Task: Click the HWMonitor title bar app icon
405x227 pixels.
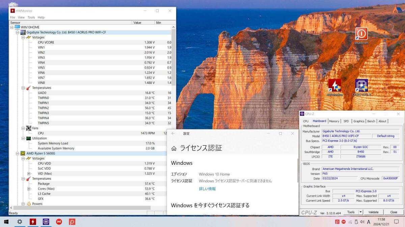Action: pyautogui.click(x=12, y=11)
